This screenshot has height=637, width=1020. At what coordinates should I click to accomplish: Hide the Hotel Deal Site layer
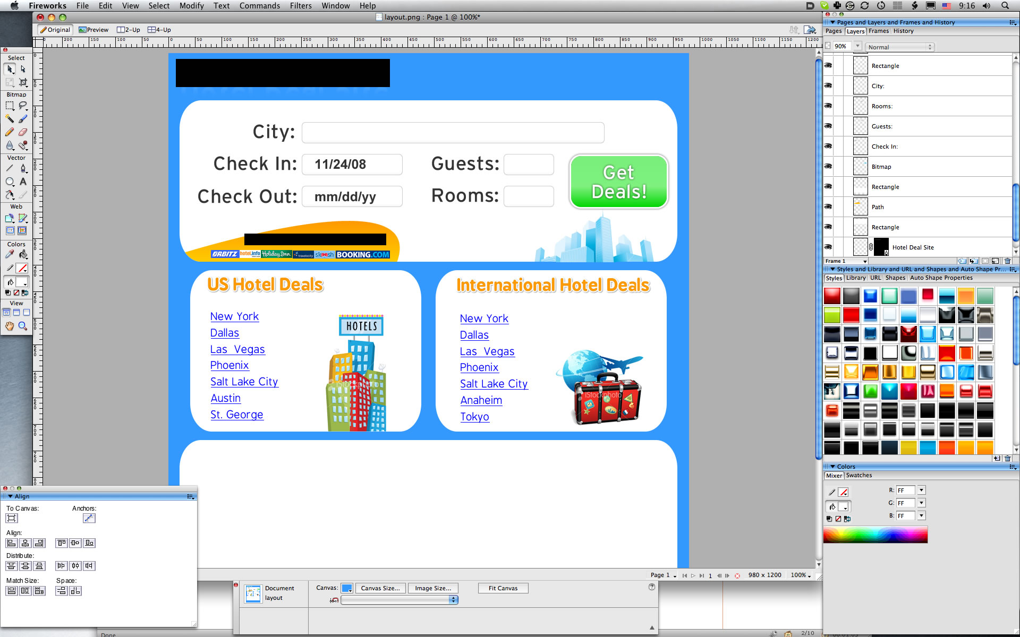click(828, 247)
